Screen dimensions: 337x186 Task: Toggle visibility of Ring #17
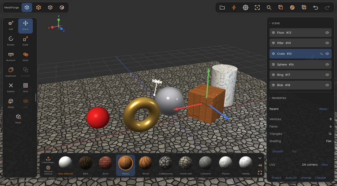point(327,75)
